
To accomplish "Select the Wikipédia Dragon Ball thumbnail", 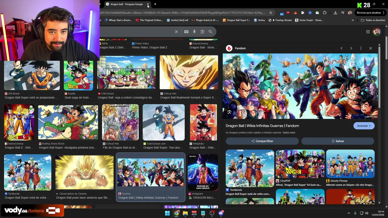I will 203,122.
